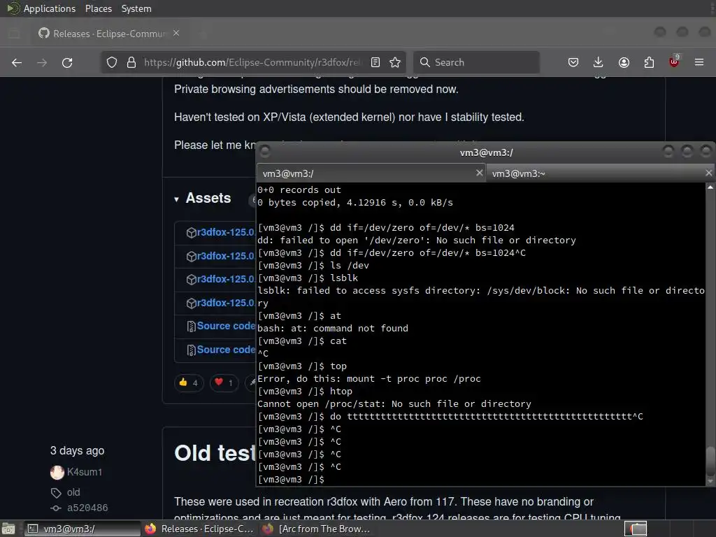Open the uBlock Origin extension icon
This screenshot has width=716, height=537.
pos(674,62)
